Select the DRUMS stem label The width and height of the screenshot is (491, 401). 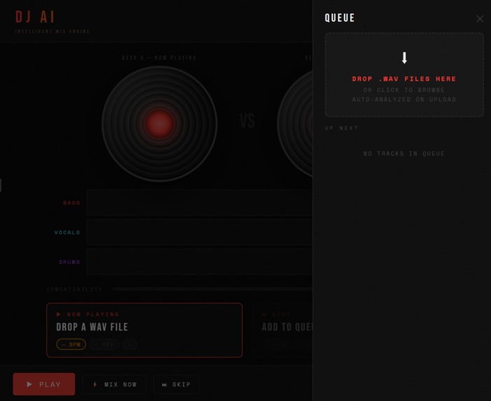click(x=69, y=262)
